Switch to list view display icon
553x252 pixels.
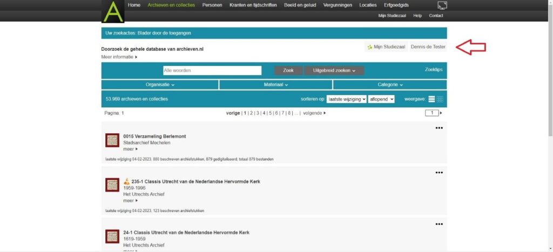tap(431, 99)
